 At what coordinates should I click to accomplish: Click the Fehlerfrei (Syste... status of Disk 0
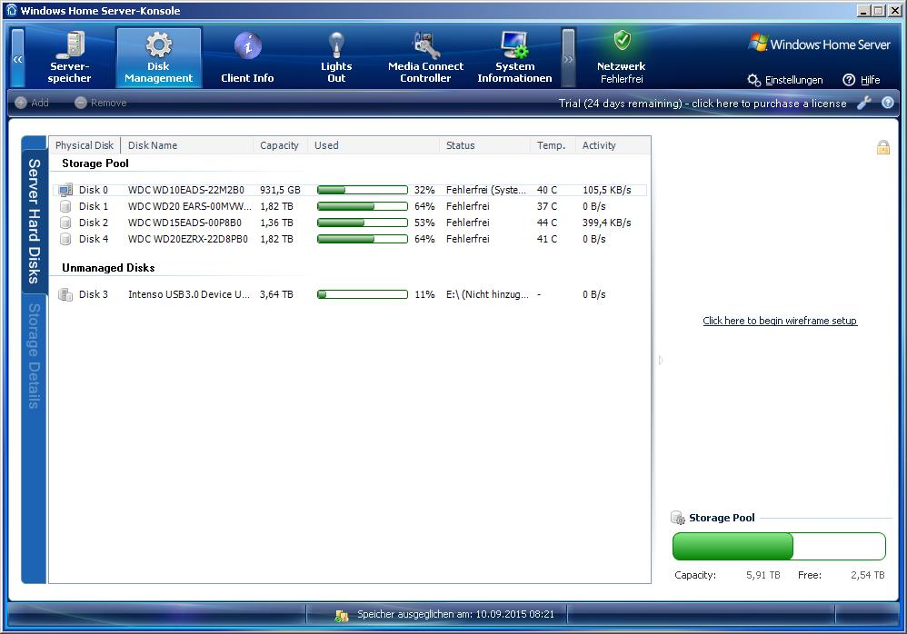coord(486,190)
